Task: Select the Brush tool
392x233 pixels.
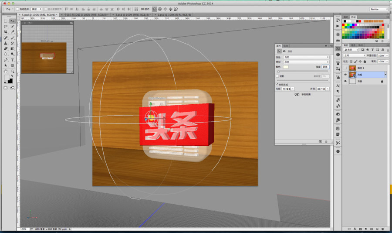Action: pos(12,38)
